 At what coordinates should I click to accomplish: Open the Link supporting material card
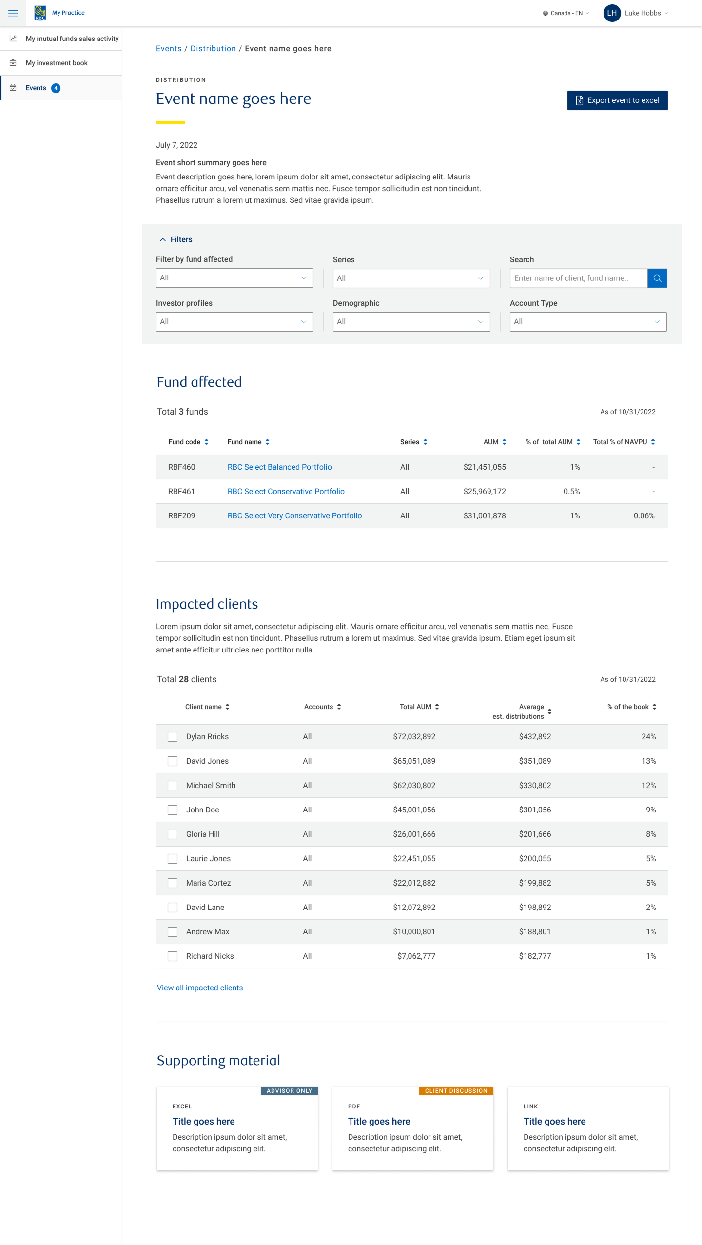(x=588, y=1128)
